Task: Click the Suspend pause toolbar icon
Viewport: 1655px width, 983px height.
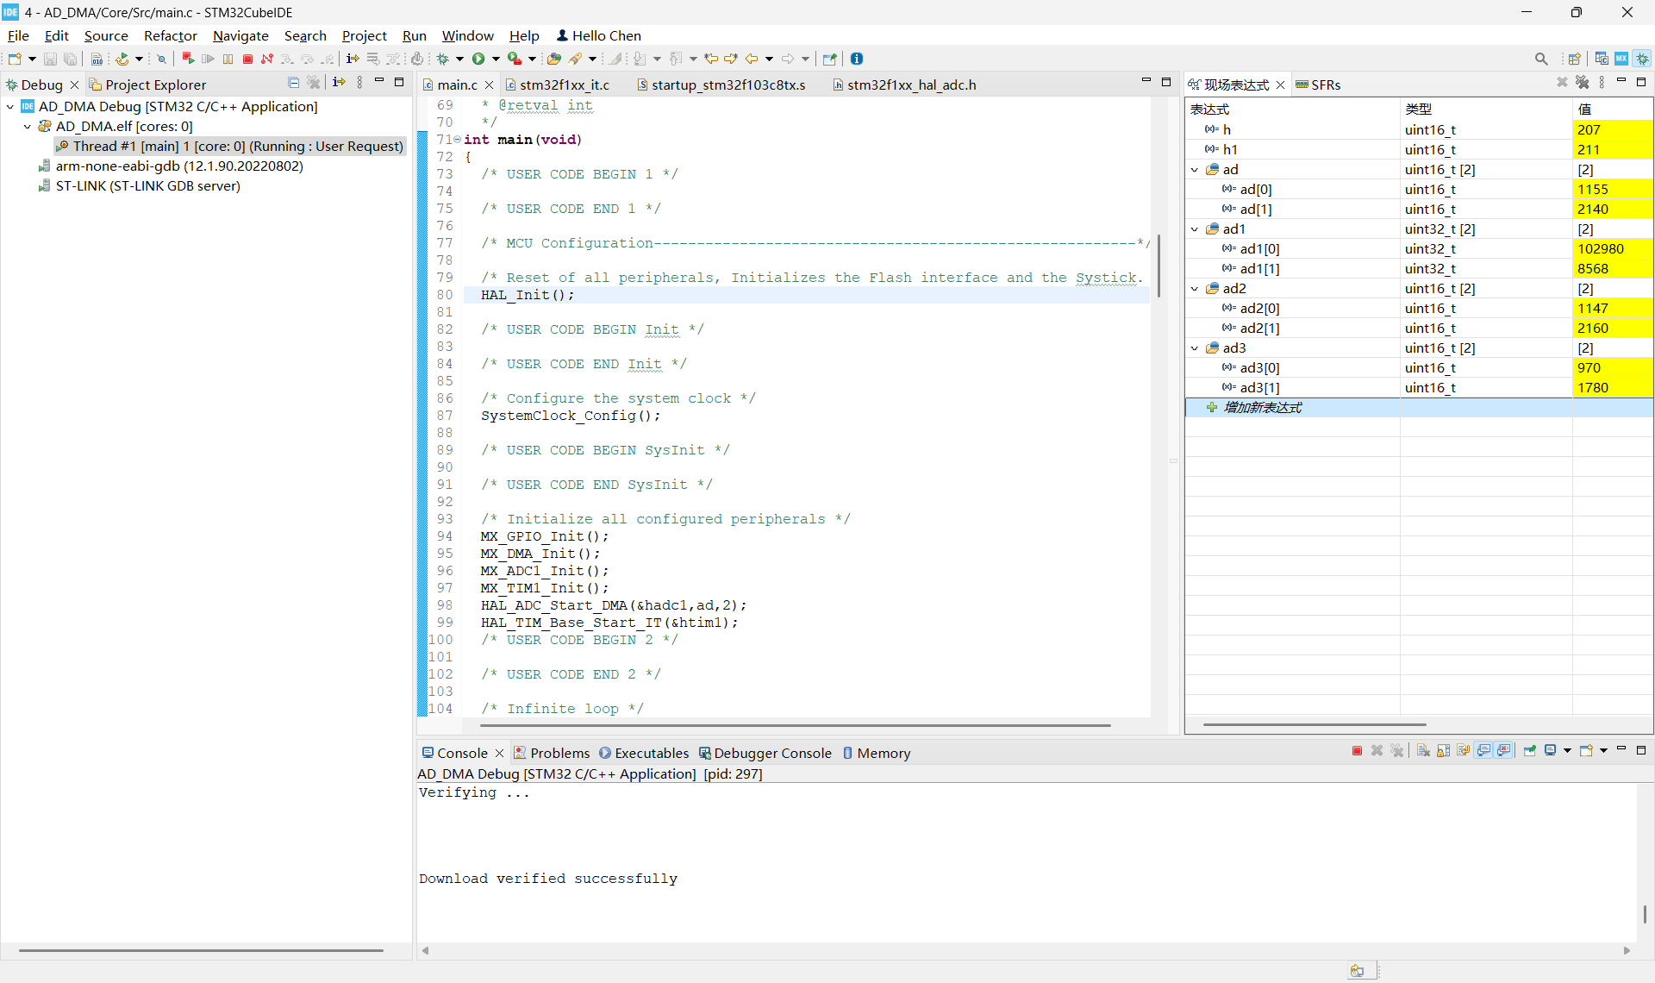Action: (x=228, y=59)
